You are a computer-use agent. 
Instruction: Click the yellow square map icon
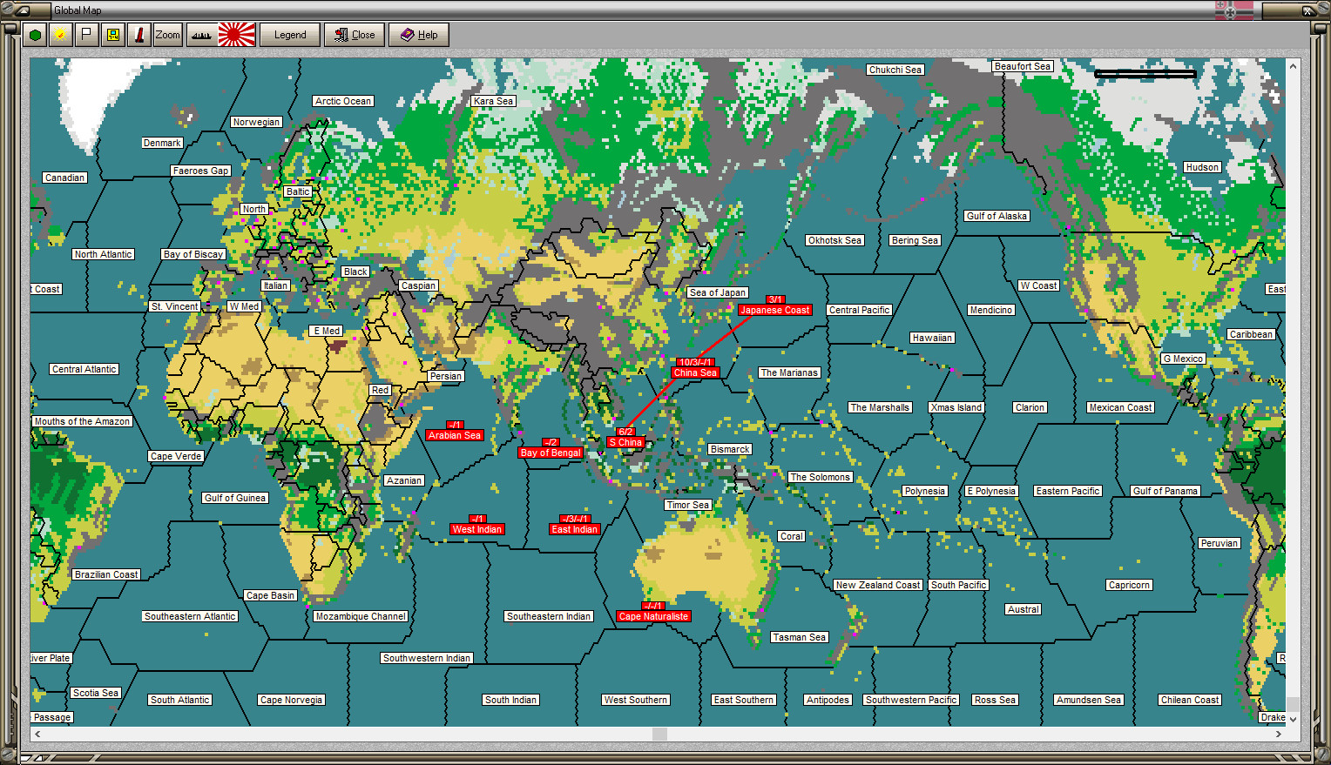(x=112, y=35)
